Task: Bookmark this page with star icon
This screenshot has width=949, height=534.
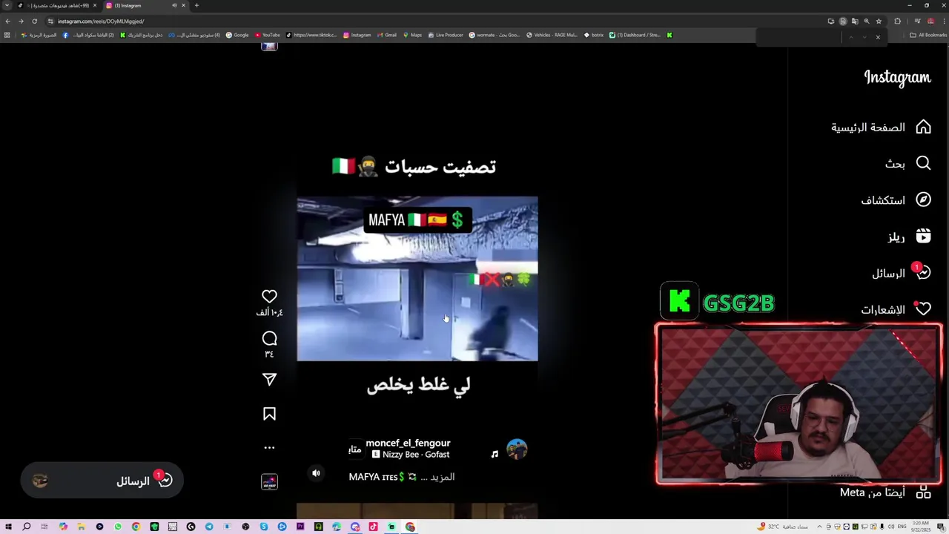Action: click(879, 21)
